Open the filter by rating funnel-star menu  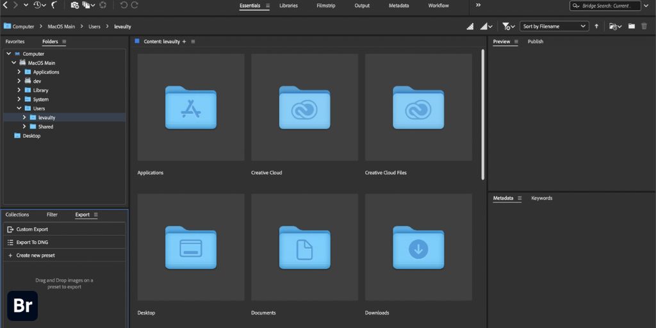(508, 26)
